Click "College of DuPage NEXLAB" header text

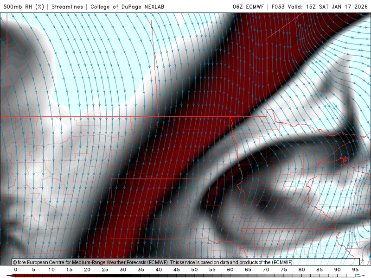pyautogui.click(x=127, y=6)
